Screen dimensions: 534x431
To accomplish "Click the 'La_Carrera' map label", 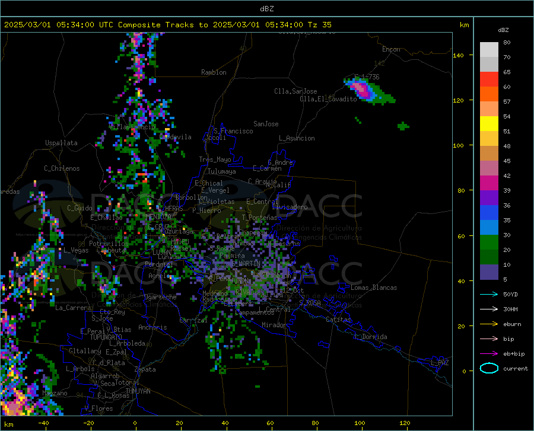I will (73, 308).
